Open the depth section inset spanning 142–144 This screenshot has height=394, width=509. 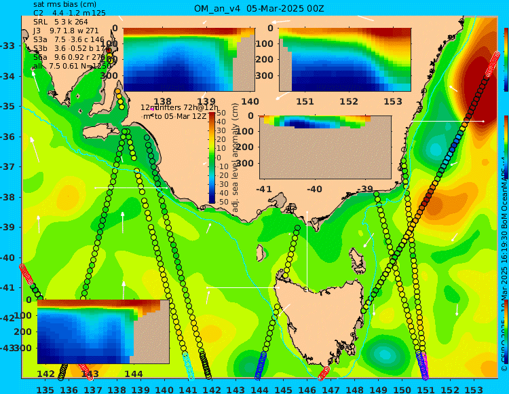click(x=103, y=332)
